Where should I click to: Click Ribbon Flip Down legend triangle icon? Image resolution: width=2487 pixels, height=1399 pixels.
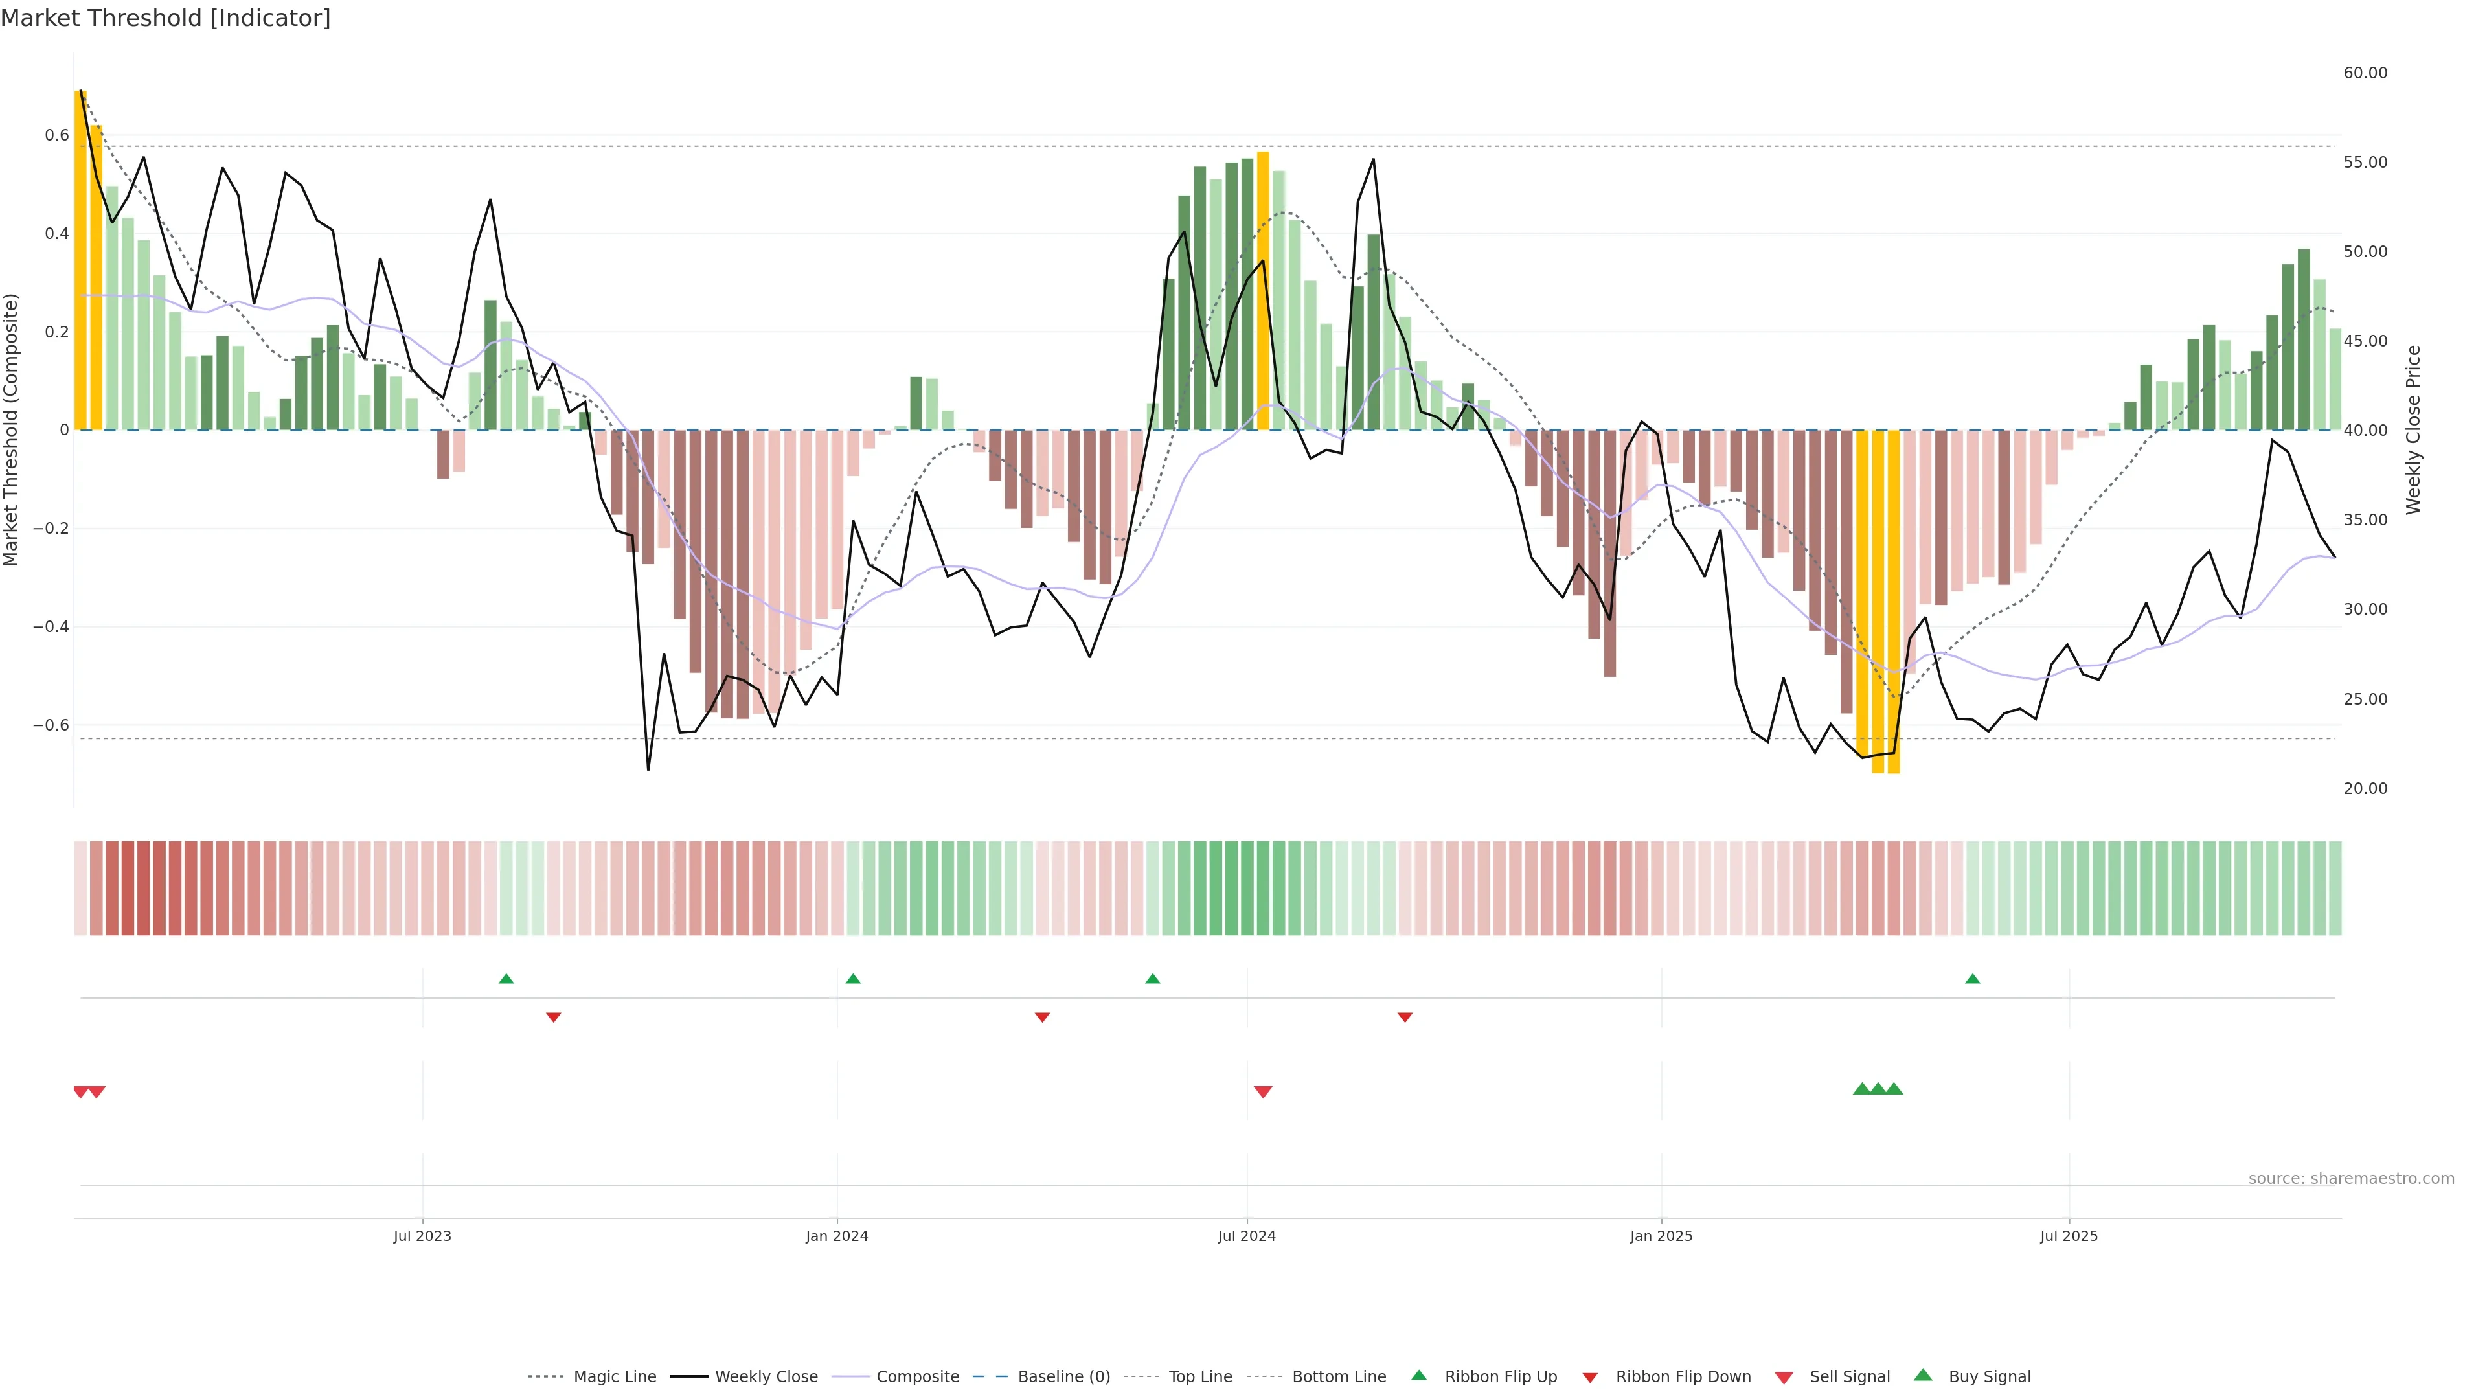pos(1590,1378)
